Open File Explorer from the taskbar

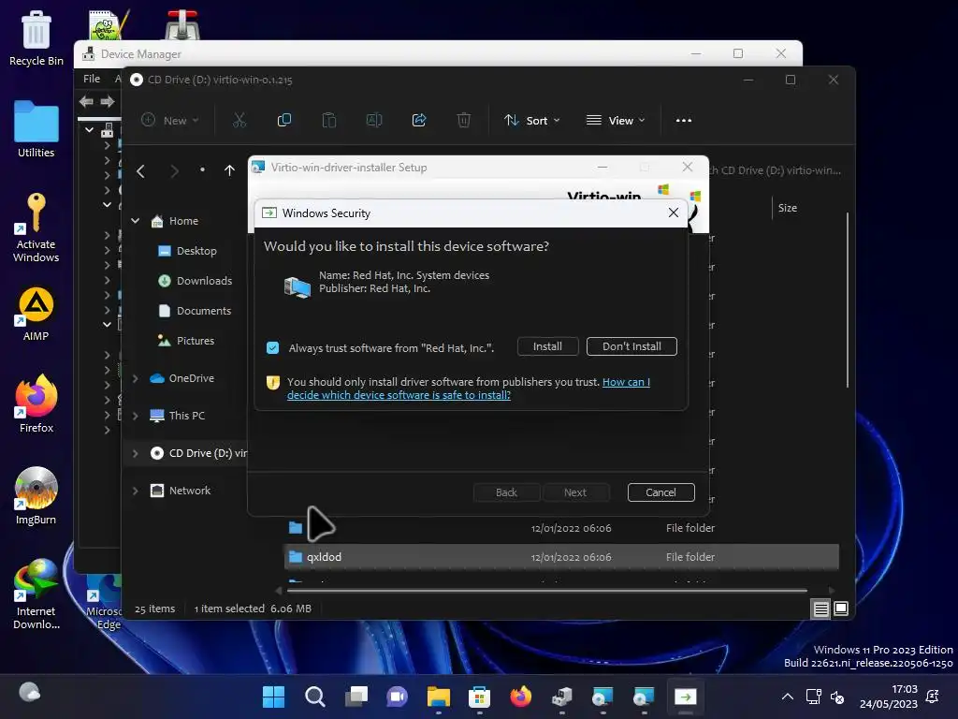coord(438,697)
